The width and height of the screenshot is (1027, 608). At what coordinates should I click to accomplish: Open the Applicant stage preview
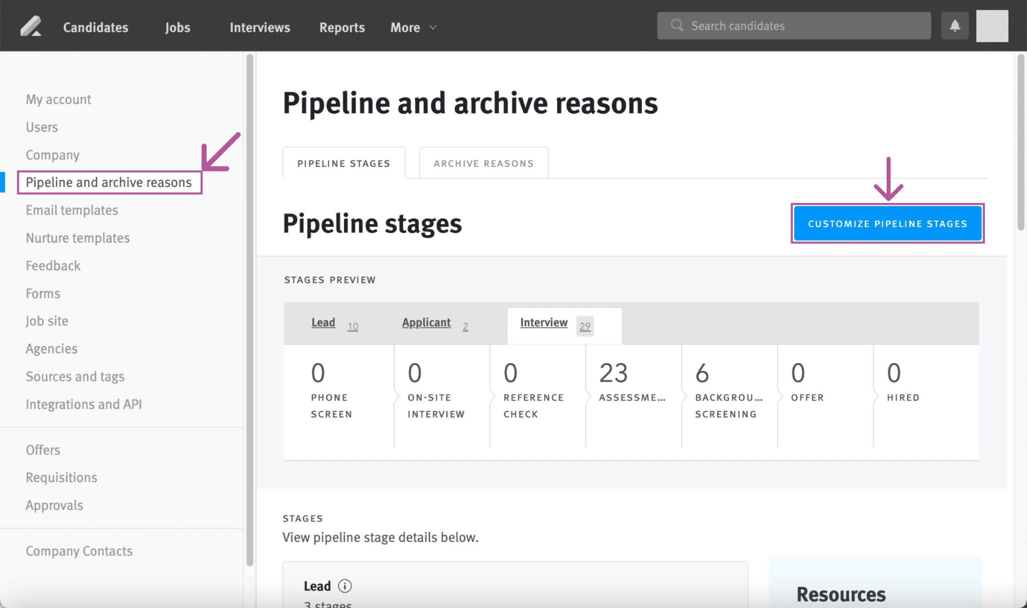tap(426, 323)
